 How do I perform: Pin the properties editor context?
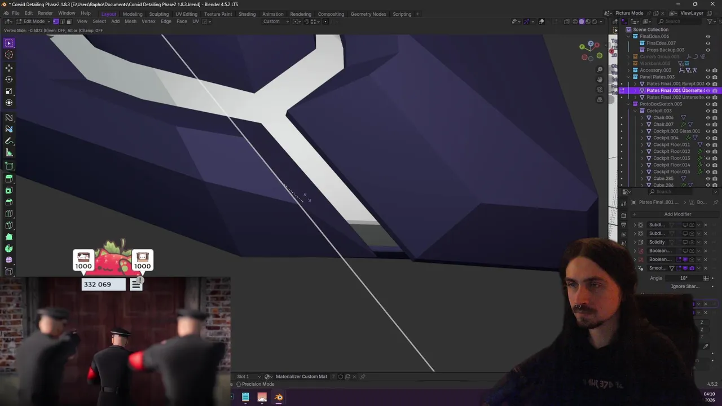point(716,202)
